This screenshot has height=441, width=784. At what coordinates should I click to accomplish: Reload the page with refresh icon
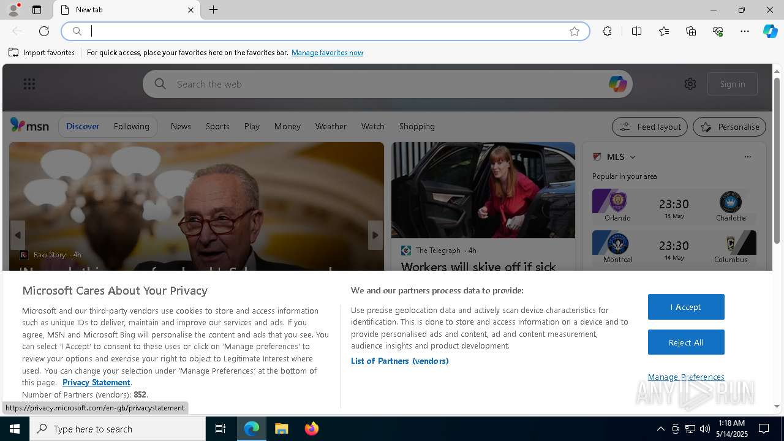point(44,31)
